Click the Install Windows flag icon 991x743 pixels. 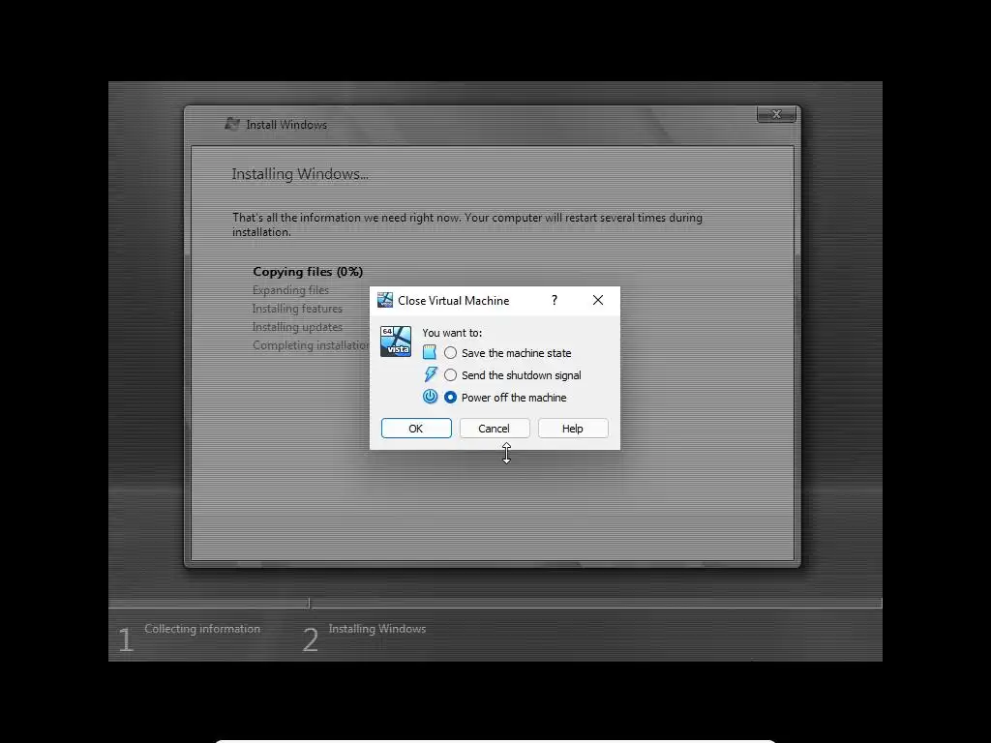232,124
